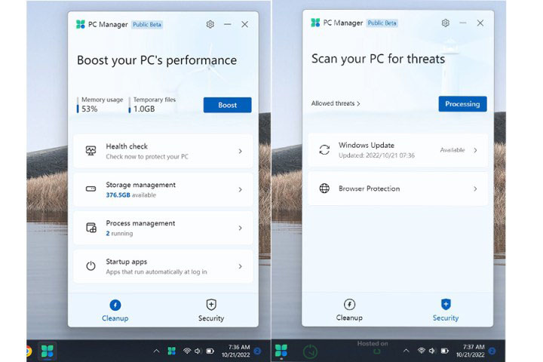Expand the Storage management chevron arrow

tap(240, 189)
